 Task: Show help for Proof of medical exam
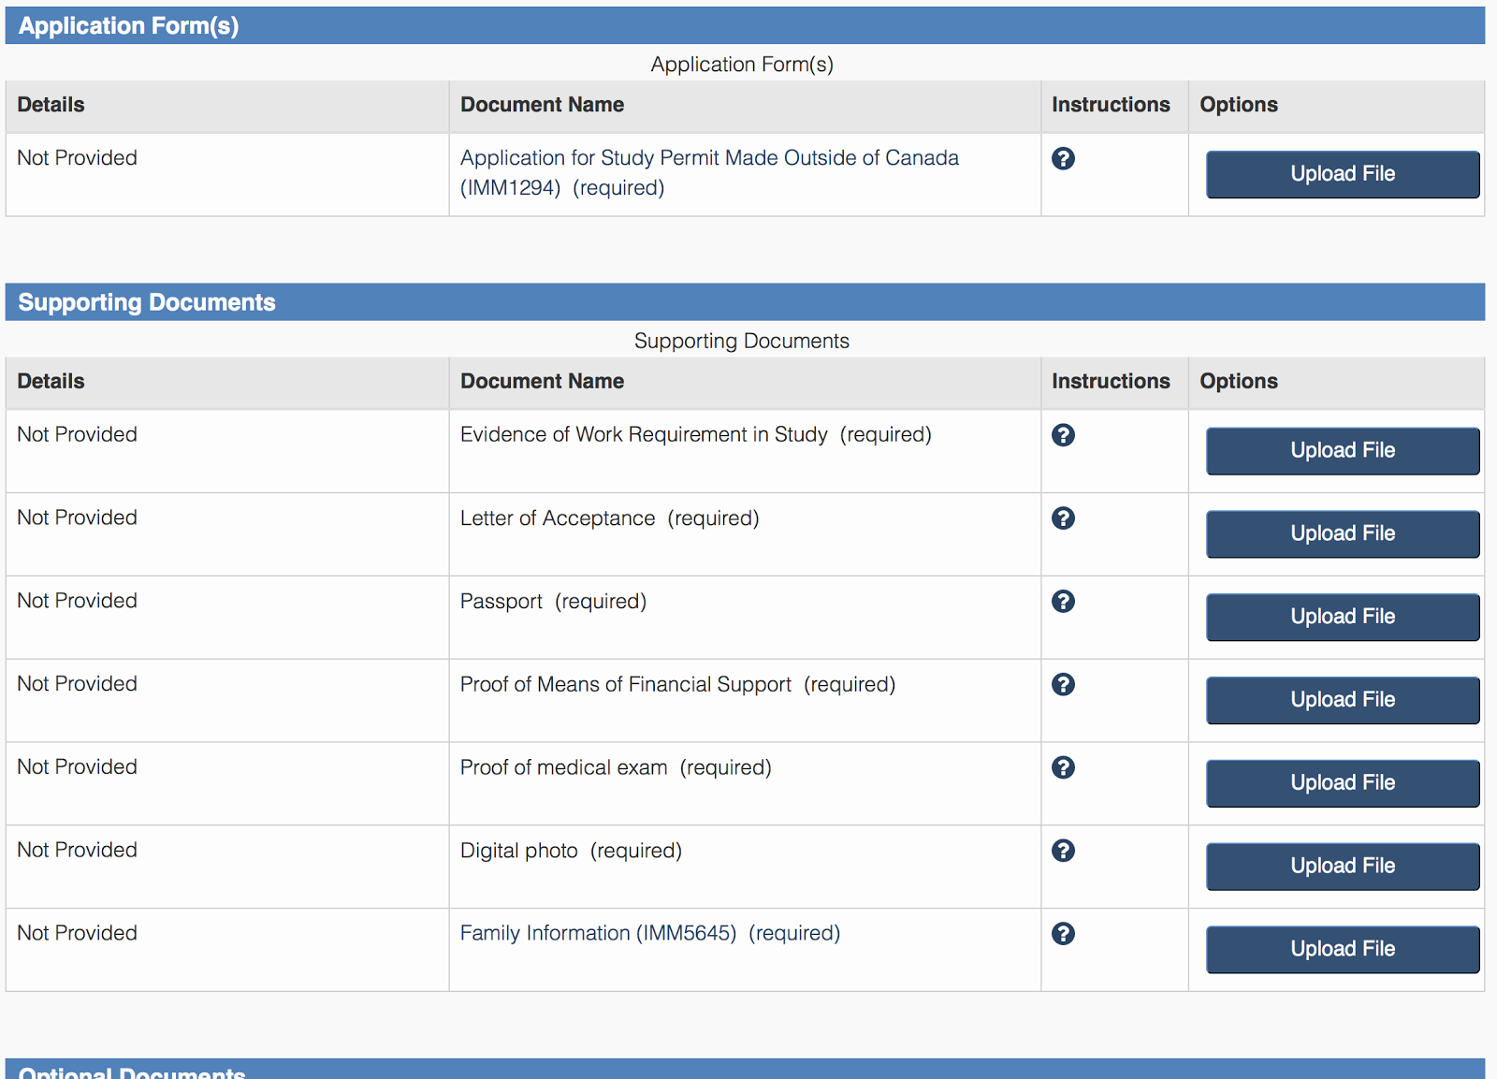tap(1063, 767)
